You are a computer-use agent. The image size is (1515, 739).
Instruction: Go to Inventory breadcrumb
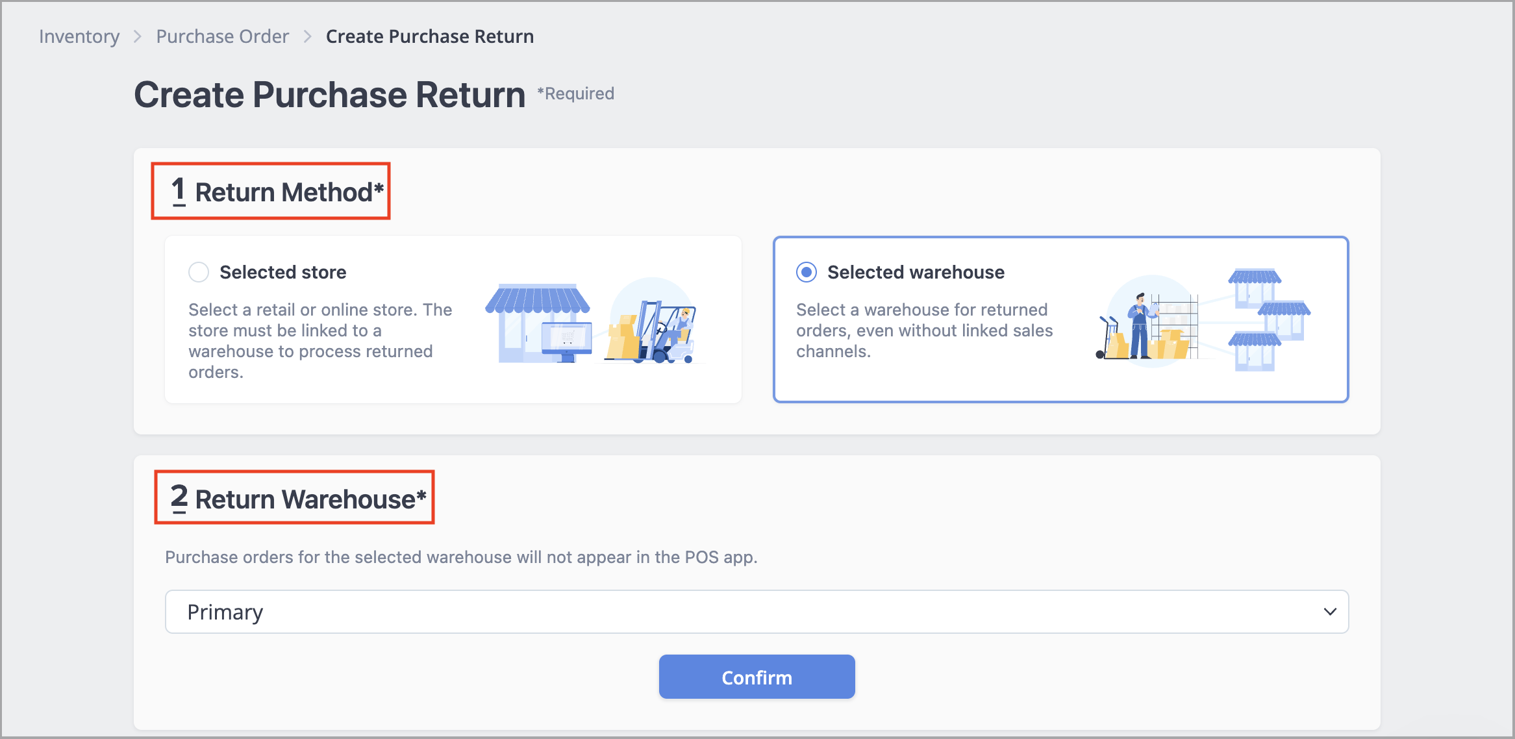pyautogui.click(x=79, y=36)
